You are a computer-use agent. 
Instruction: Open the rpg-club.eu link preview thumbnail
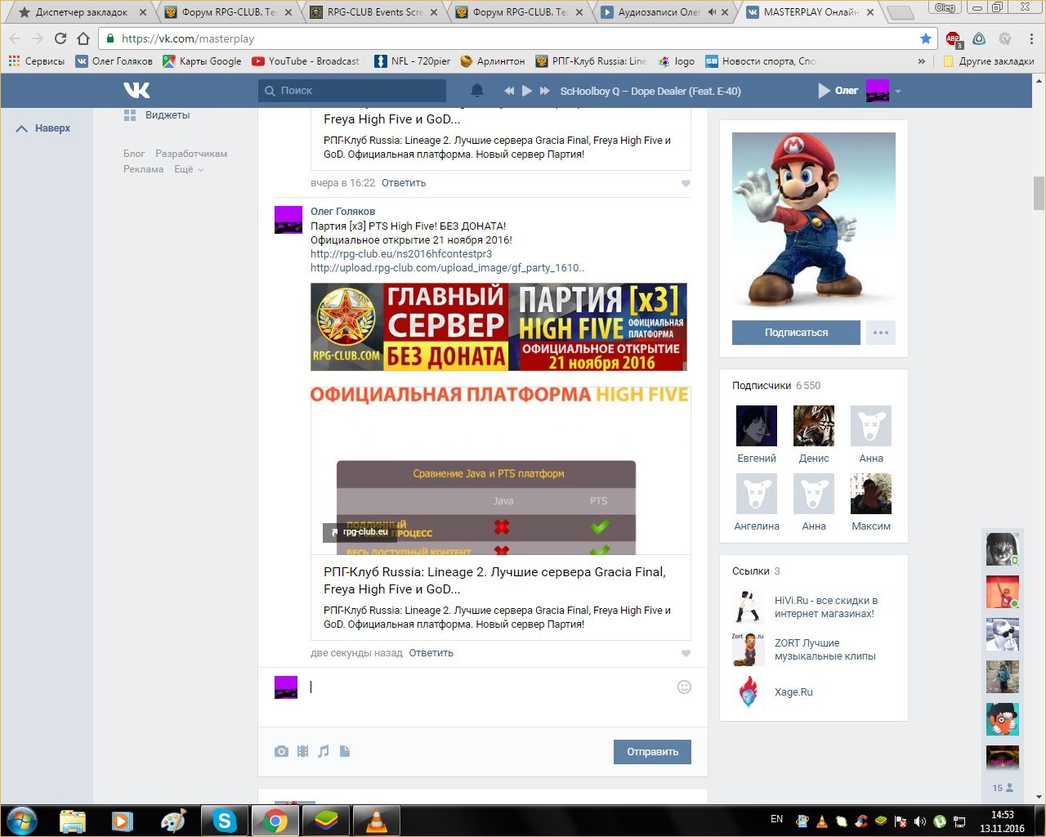click(500, 471)
